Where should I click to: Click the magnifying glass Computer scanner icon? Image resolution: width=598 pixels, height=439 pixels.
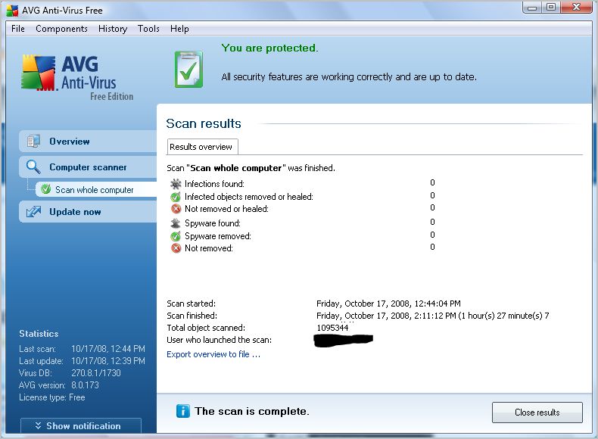33,167
